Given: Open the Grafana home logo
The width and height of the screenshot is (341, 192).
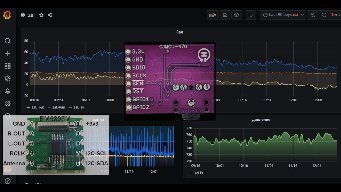Looking at the screenshot, I should coord(7,15).
